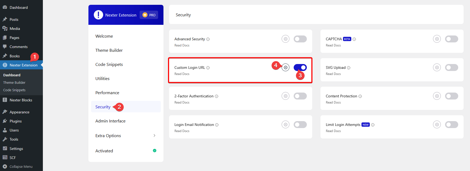The width and height of the screenshot is (470, 171).
Task: Enable the 2-Factor Authentication toggle
Action: point(300,96)
